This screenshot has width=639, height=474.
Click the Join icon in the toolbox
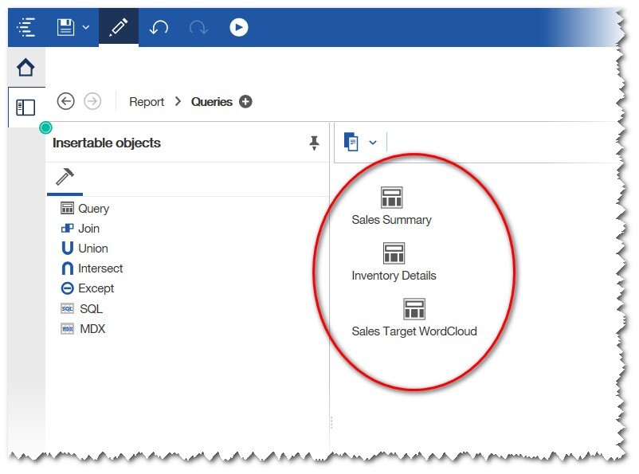point(67,229)
